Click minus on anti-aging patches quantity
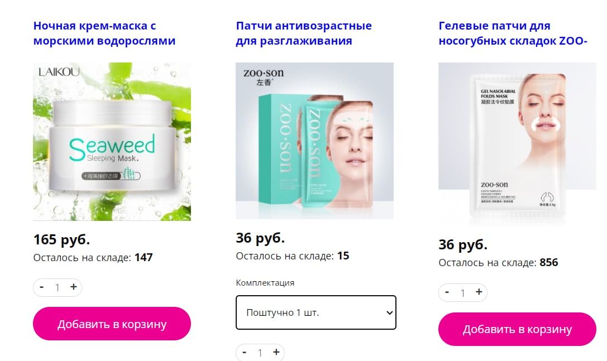The height and width of the screenshot is (361, 607). (244, 352)
